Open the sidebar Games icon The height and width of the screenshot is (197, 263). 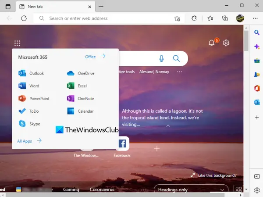(257, 74)
